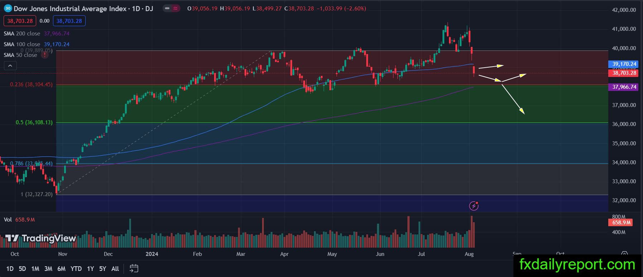Click Feb on the time axis

point(197,254)
